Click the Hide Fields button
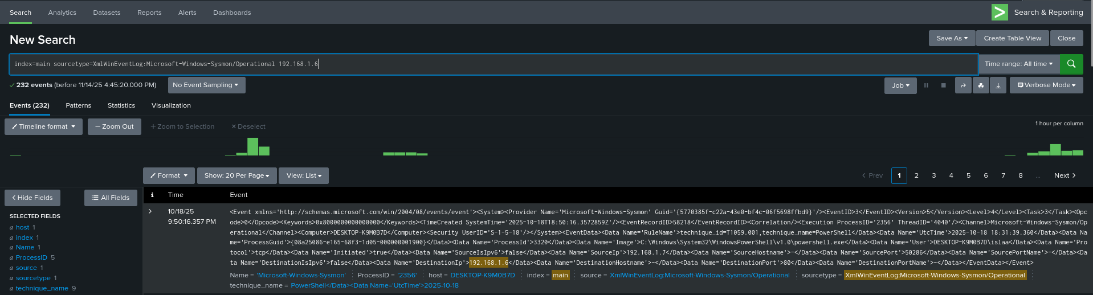The width and height of the screenshot is (1093, 295). click(x=32, y=198)
